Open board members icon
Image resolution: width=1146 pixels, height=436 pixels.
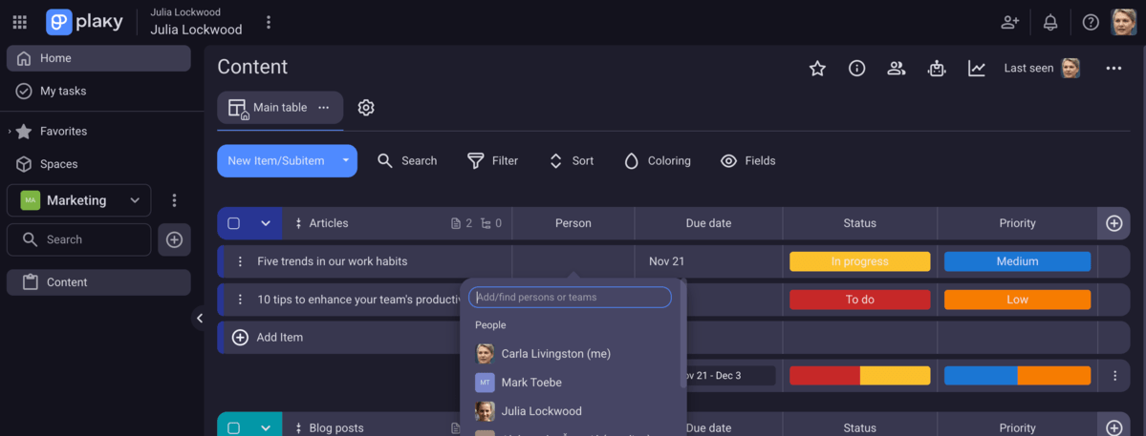896,69
